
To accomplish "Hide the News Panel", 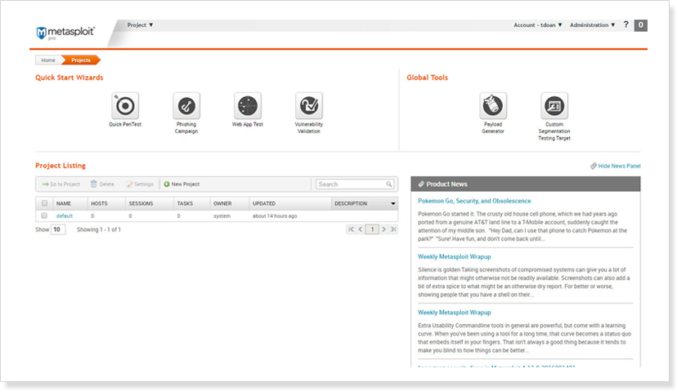I will click(x=616, y=166).
